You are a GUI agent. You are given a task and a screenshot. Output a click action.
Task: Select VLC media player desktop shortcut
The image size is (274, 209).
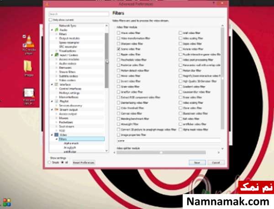coord(29,45)
